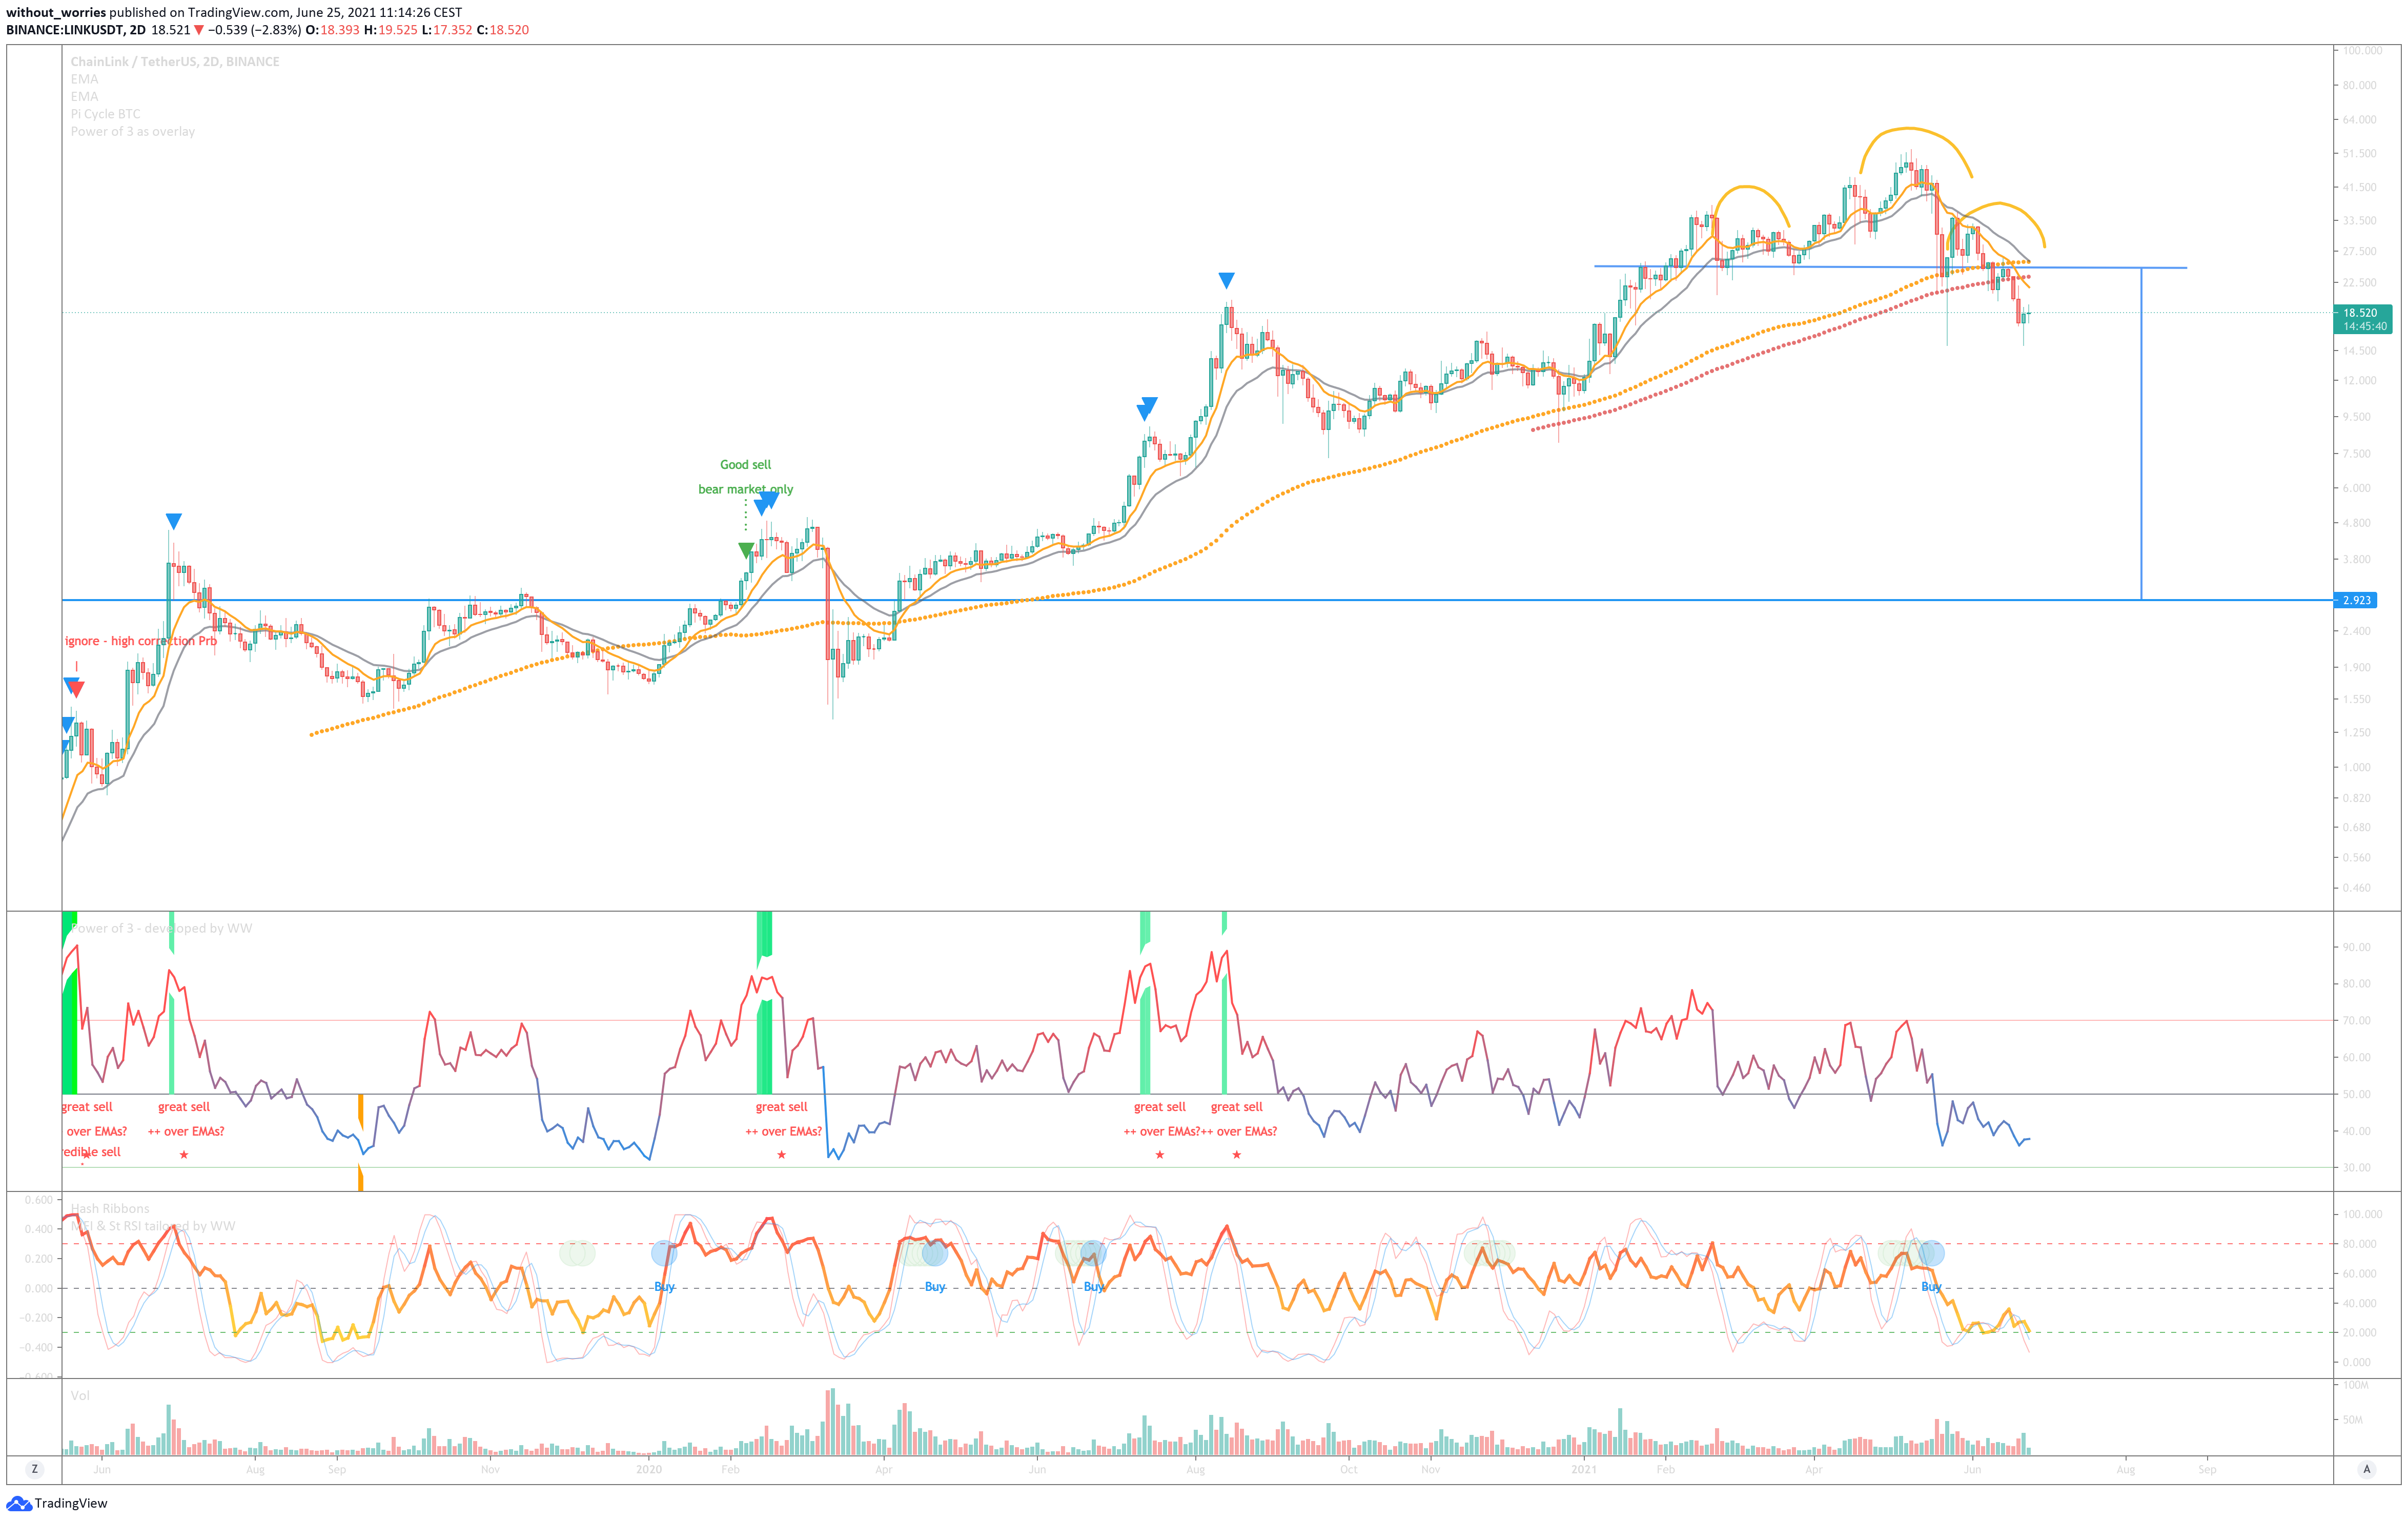Click the ChainLink / TetherUS chart legend title
Viewport: 2408px width, 1522px height.
coord(175,62)
